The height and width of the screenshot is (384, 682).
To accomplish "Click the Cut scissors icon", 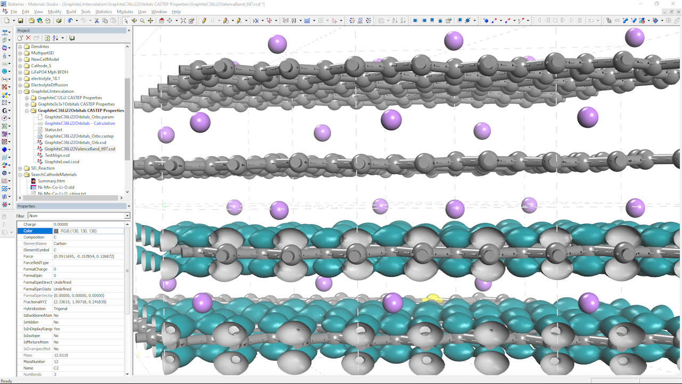I will tap(96, 21).
